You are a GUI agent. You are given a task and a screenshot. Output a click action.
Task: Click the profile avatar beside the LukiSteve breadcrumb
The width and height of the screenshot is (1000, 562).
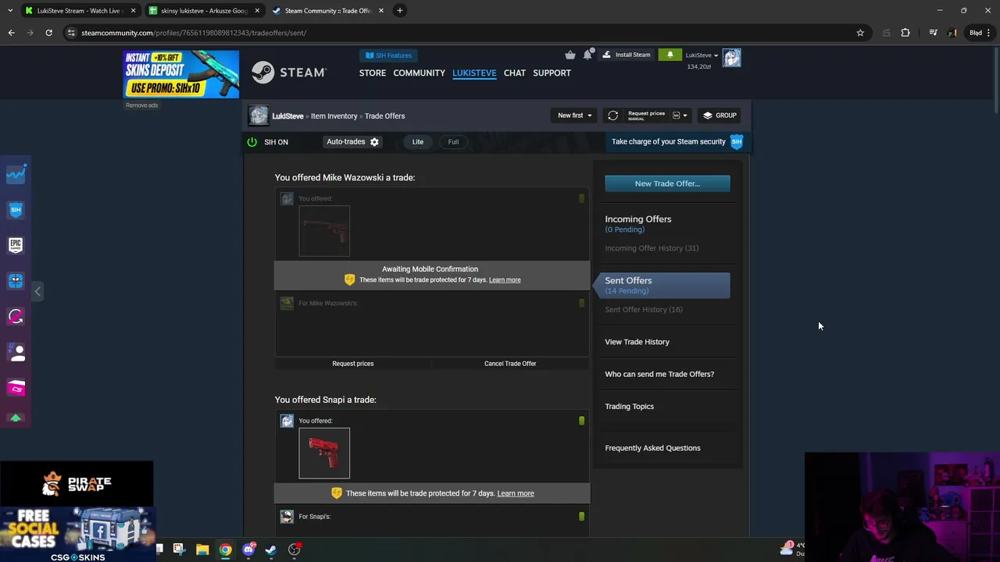point(259,116)
